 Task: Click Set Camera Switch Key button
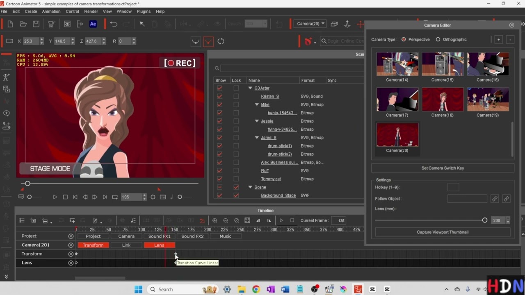tap(443, 168)
